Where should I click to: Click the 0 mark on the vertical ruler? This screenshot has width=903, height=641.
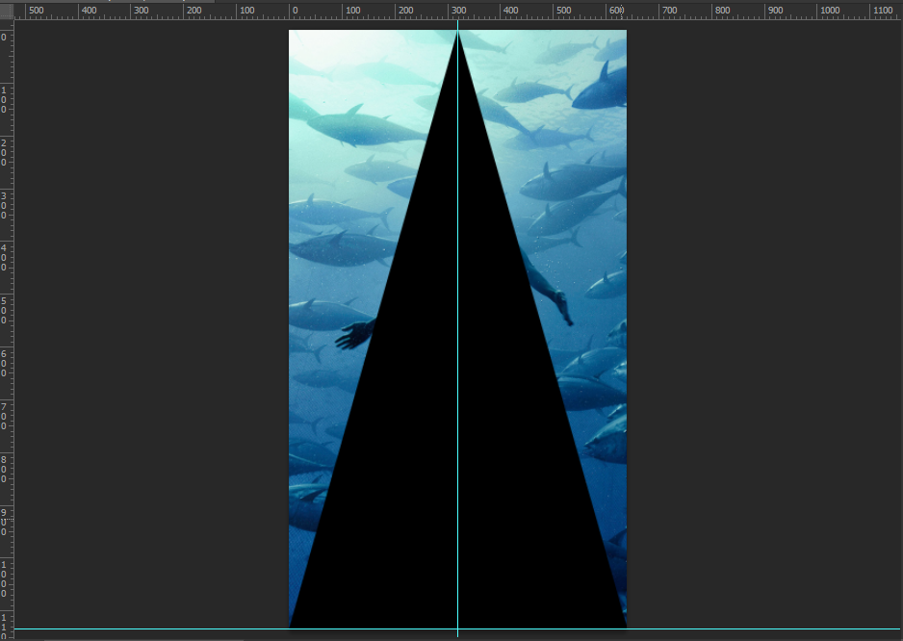click(x=6, y=37)
